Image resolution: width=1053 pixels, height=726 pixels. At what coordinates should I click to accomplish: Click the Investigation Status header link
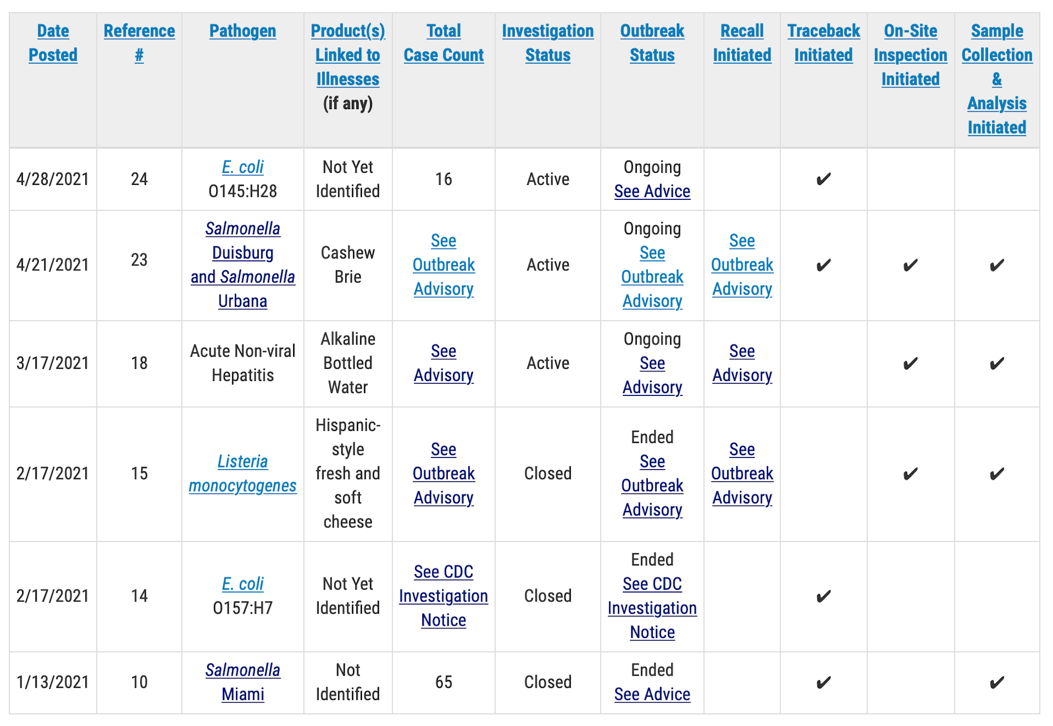(548, 43)
